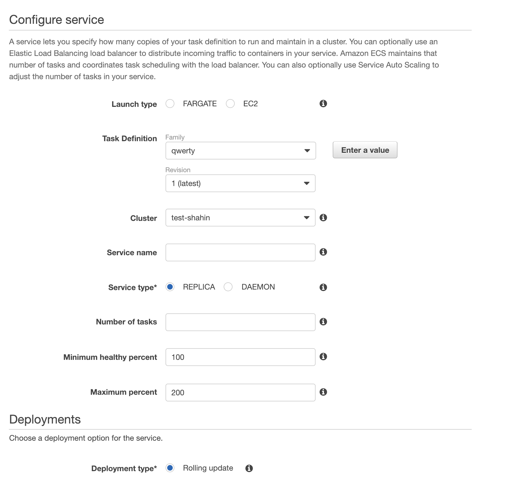
Task: Click the Maximum percent value field
Action: click(240, 392)
